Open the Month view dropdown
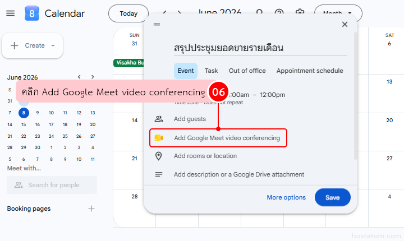Image resolution: width=404 pixels, height=241 pixels. [x=338, y=13]
